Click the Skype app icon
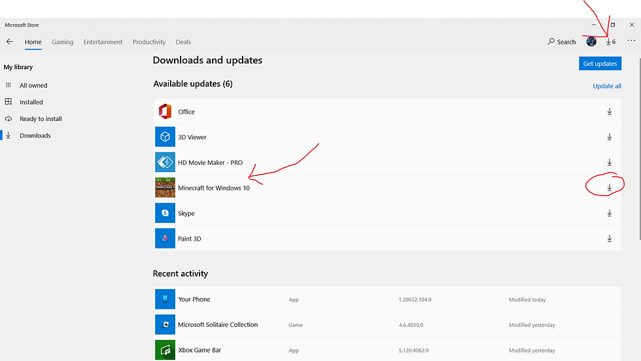This screenshot has width=641, height=361. pos(165,213)
